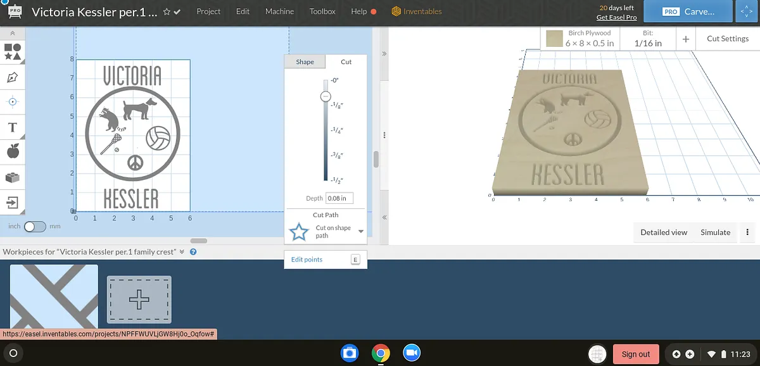
Task: Expand the Cut Path type dropdown
Action: pyautogui.click(x=361, y=232)
